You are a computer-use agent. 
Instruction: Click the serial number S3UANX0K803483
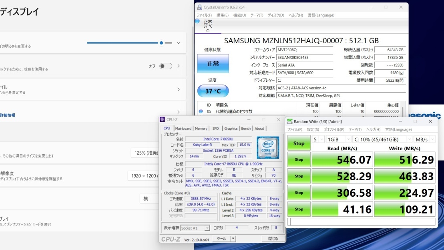[x=304, y=57]
